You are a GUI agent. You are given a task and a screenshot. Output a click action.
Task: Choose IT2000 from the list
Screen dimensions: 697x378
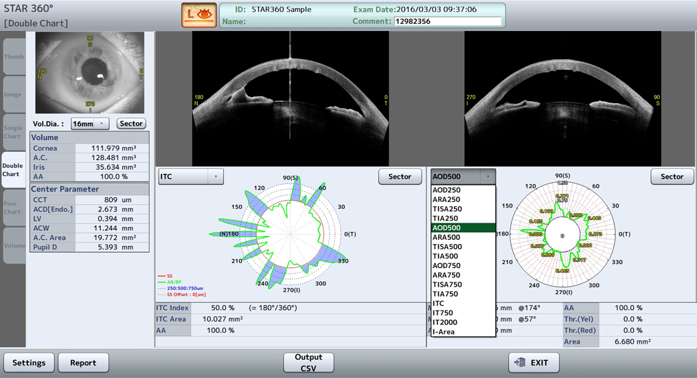point(444,322)
